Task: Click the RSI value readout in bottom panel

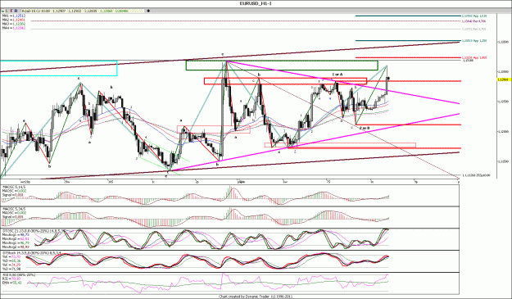Action: pyautogui.click(x=11, y=279)
